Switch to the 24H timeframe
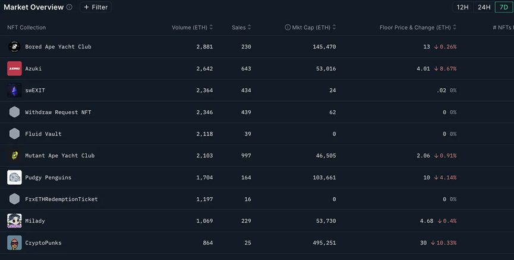This screenshot has height=260, width=514. [484, 7]
